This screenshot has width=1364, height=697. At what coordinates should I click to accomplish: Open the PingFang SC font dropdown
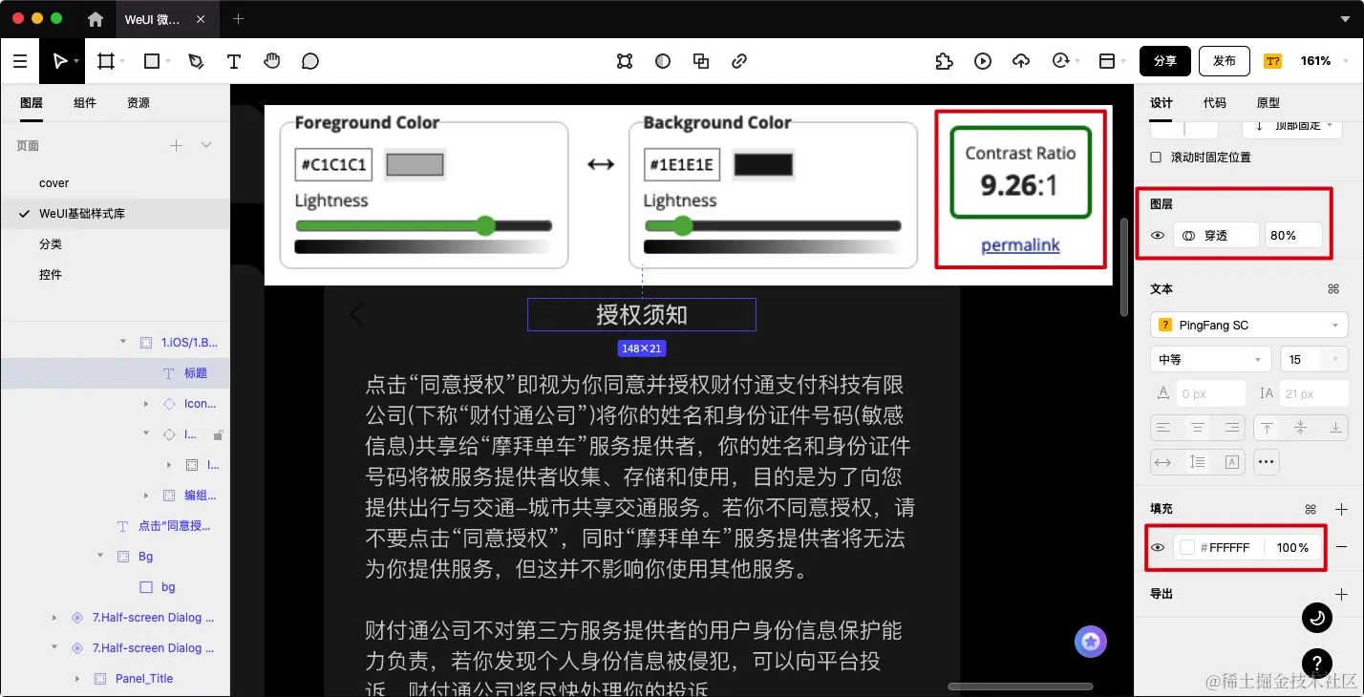pyautogui.click(x=1247, y=325)
